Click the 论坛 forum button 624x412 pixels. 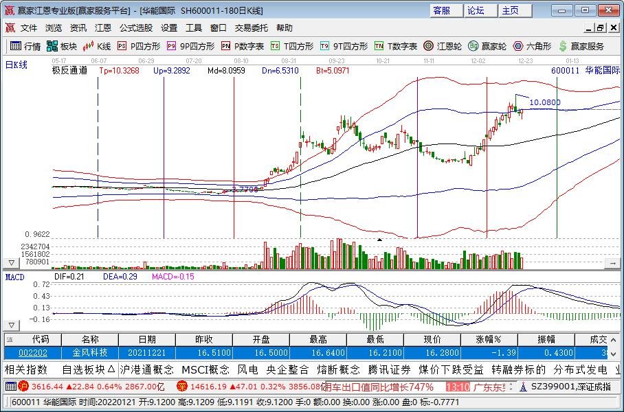tap(480, 10)
